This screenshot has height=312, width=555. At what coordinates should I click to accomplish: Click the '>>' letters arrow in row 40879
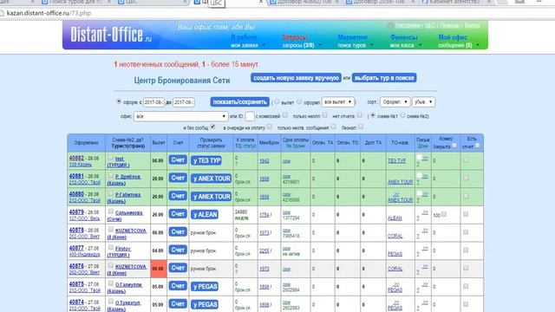pyautogui.click(x=425, y=212)
